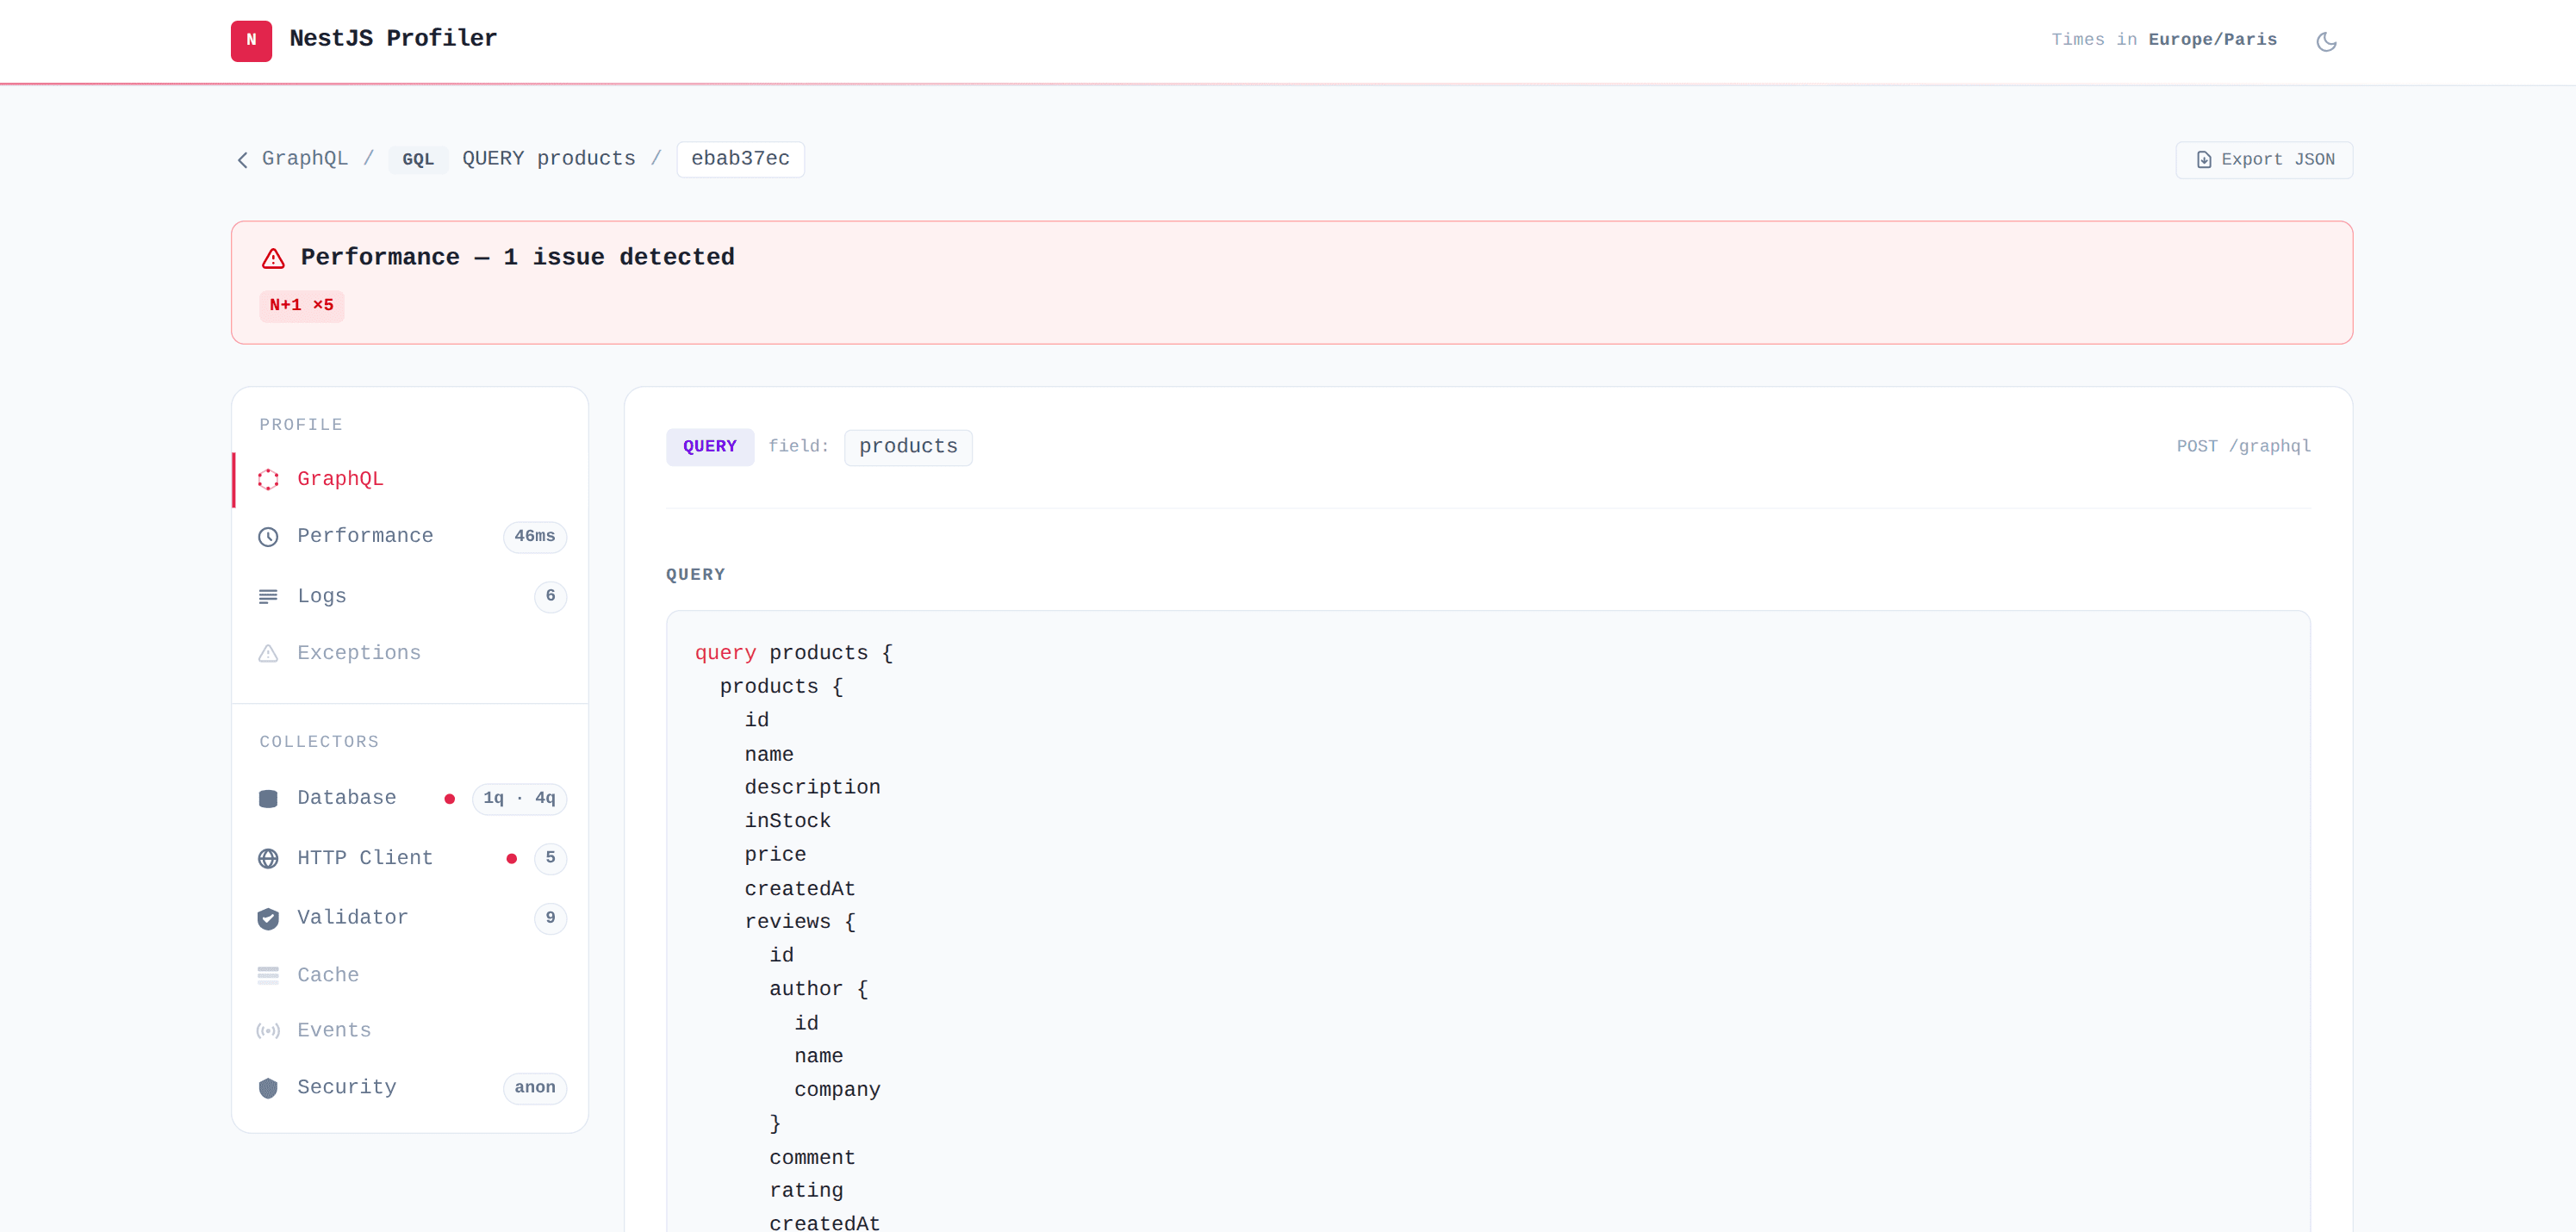Click the 'inStock' field in the query

(787, 821)
